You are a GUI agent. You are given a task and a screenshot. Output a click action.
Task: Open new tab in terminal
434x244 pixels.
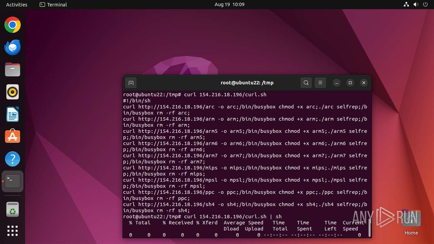pos(131,83)
